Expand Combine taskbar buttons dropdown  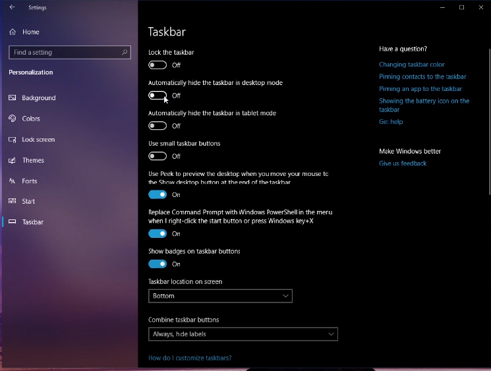point(243,334)
